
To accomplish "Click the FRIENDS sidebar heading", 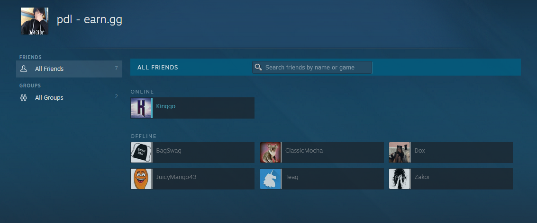I will pyautogui.click(x=30, y=57).
